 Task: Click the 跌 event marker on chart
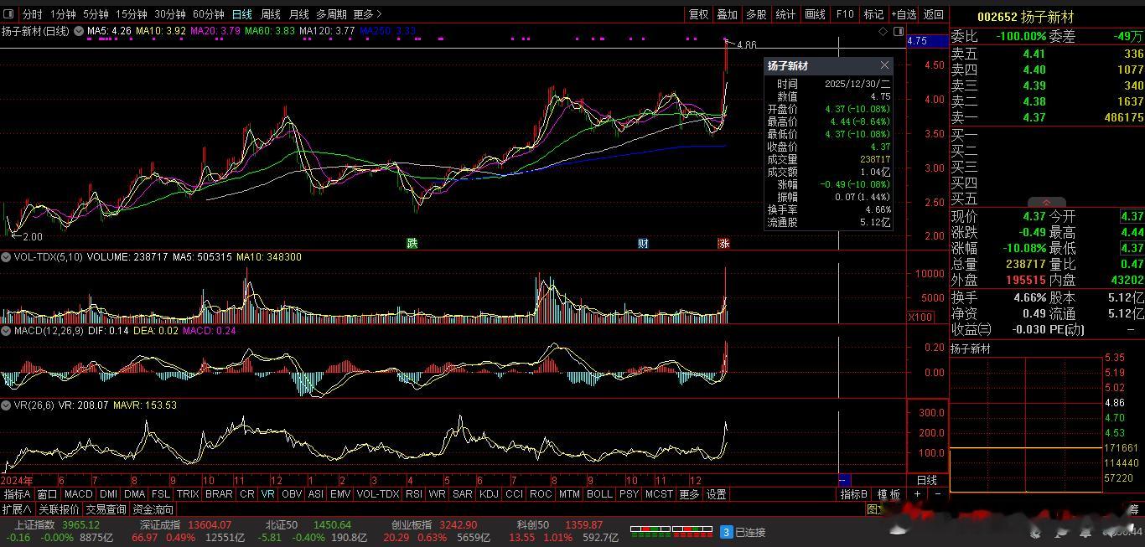pyautogui.click(x=412, y=243)
